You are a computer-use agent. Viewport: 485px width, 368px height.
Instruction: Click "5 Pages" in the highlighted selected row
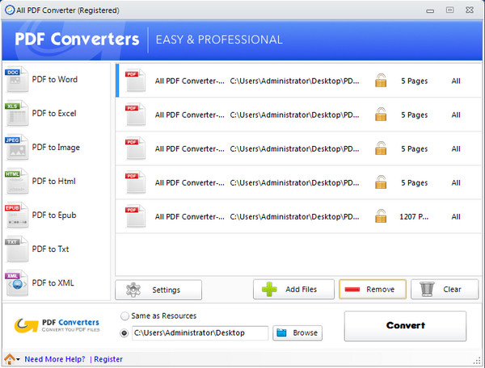coord(415,81)
